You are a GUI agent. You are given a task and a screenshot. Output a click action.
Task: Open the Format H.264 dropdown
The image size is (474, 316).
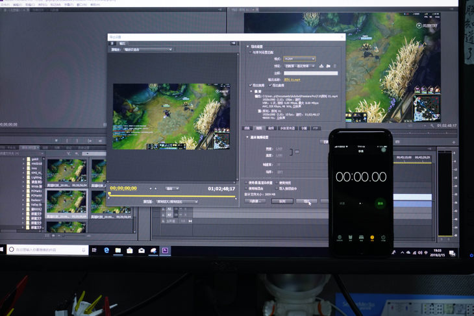pyautogui.click(x=299, y=58)
